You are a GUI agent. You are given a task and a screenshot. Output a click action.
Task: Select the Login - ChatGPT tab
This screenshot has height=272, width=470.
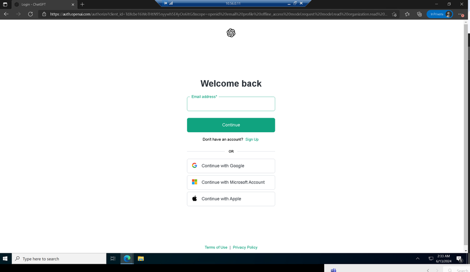pos(44,4)
